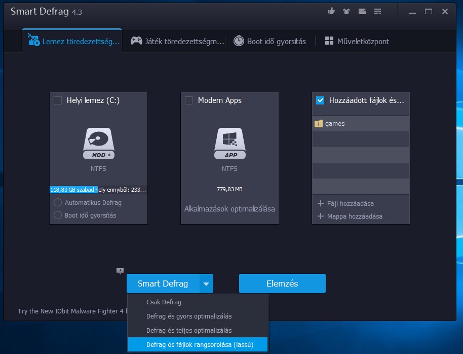Switch to the Műveletközpont tab

(x=357, y=41)
